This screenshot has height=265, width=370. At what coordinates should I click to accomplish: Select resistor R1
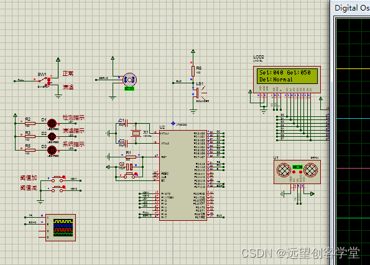coord(131,157)
